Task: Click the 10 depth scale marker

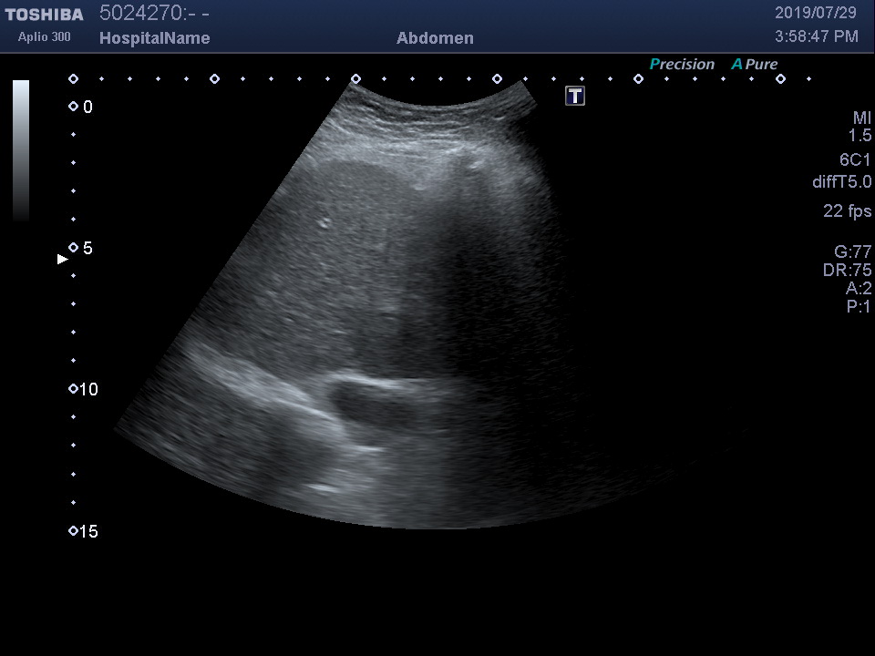Action: coord(84,389)
